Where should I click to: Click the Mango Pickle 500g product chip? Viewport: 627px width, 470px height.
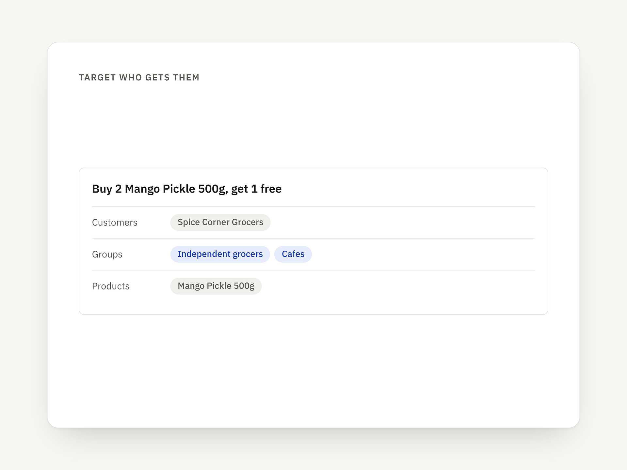[216, 286]
